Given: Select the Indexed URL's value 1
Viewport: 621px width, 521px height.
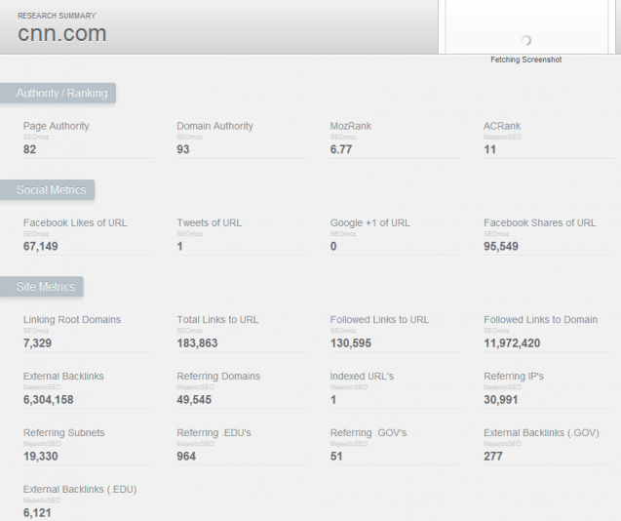Looking at the screenshot, I should tap(333, 400).
